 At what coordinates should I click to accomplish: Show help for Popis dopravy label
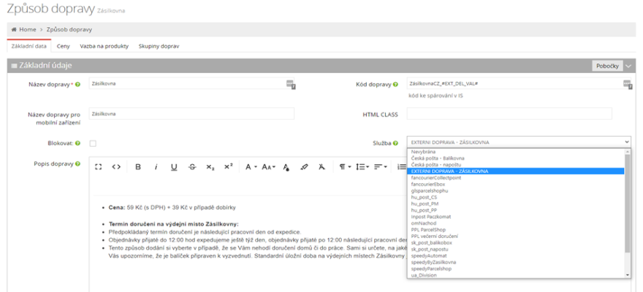78,164
